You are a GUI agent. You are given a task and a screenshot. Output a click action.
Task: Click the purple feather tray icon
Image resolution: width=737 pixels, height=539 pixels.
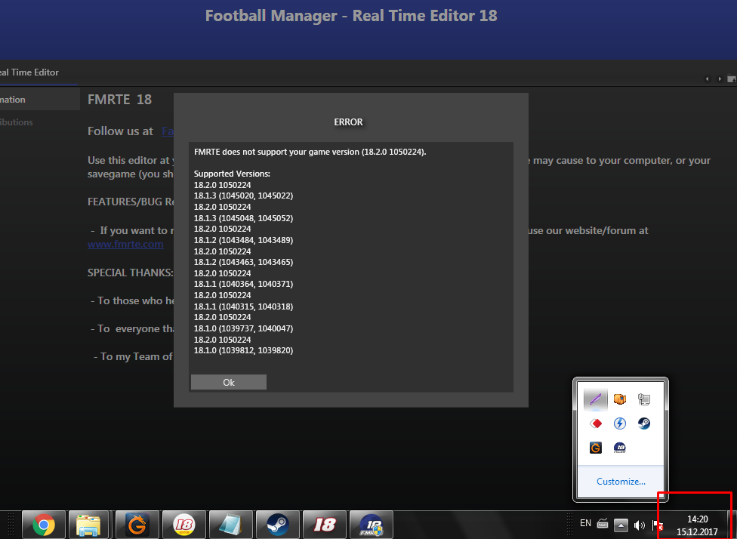(x=596, y=399)
